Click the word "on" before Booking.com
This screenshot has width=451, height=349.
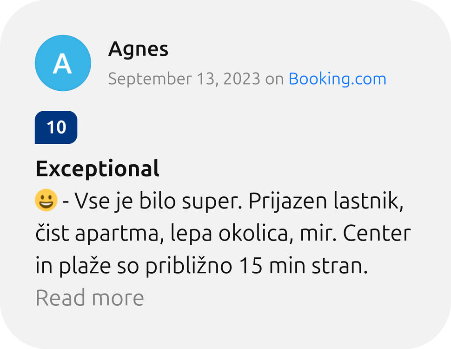(x=274, y=79)
